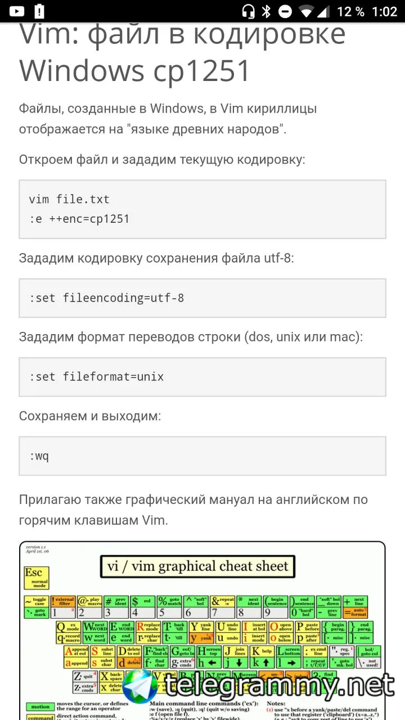The height and width of the screenshot is (720, 405).
Task: Tap the green 'motion' legend label
Action: pyautogui.click(x=40, y=707)
